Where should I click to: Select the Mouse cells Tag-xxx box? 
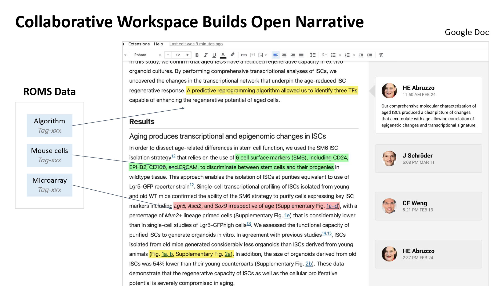point(49,155)
